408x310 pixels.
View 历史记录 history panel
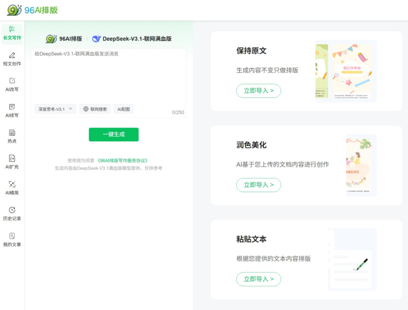click(x=12, y=213)
